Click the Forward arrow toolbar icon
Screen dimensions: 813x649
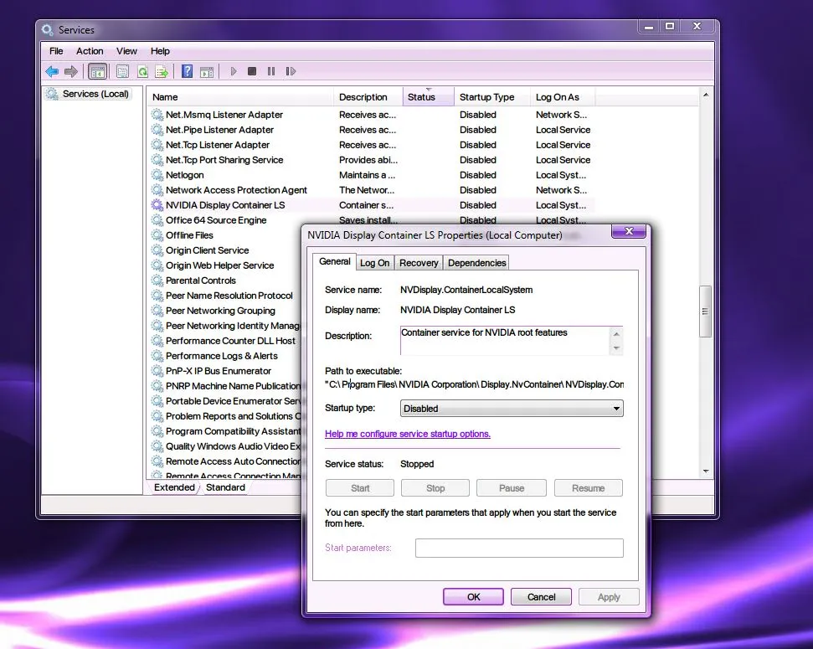(x=71, y=71)
